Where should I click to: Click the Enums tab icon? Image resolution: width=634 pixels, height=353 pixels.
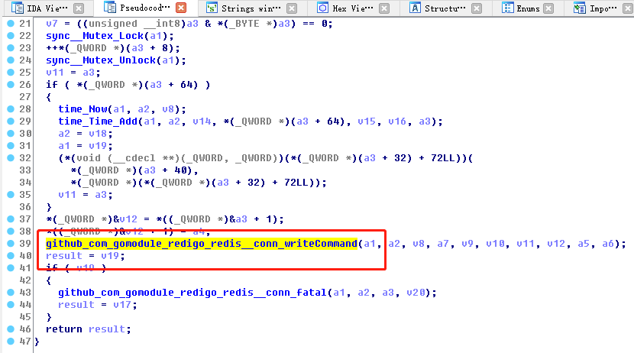coord(508,8)
